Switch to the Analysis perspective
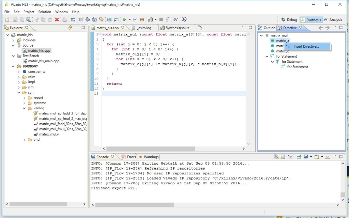Image resolution: width=349 pixels, height=218 pixels. click(x=333, y=20)
